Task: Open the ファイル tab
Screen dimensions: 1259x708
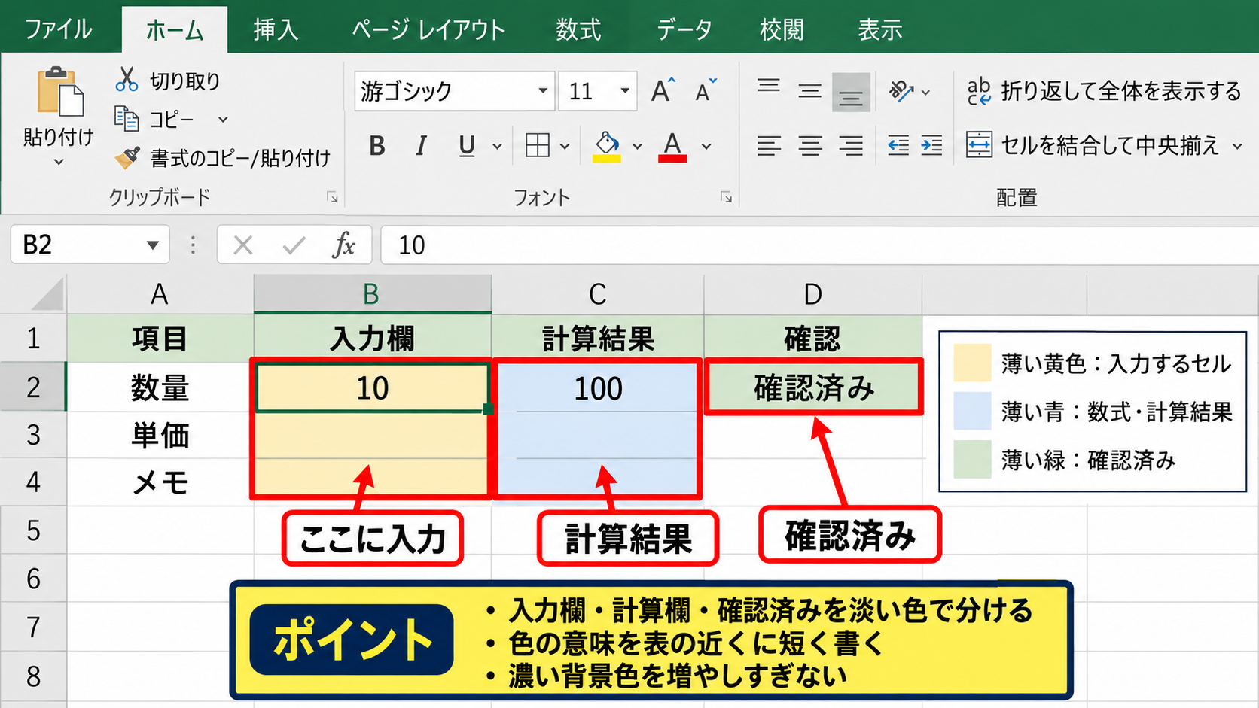Action: click(59, 29)
